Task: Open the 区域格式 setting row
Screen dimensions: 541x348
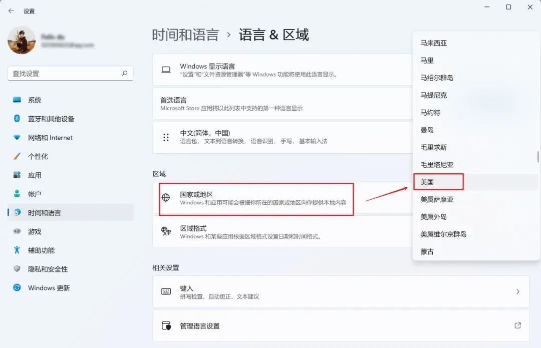Action: 282,232
